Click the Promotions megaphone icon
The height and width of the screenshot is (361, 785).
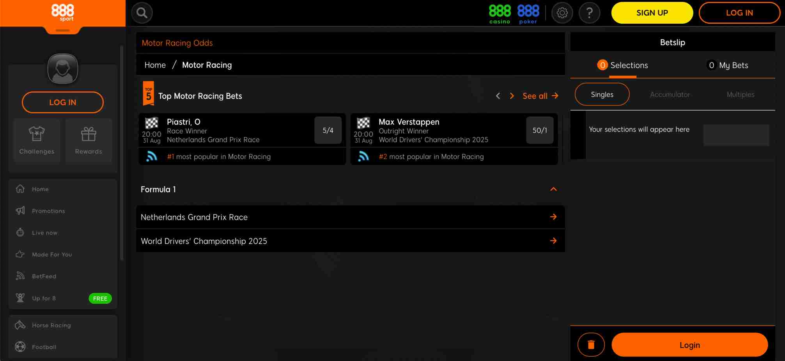click(20, 210)
